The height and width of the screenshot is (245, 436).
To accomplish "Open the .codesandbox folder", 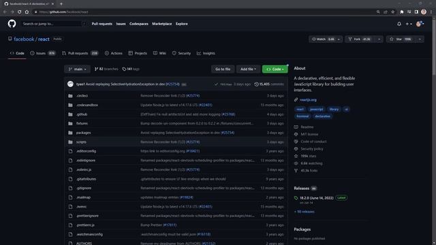I will 87,105.
